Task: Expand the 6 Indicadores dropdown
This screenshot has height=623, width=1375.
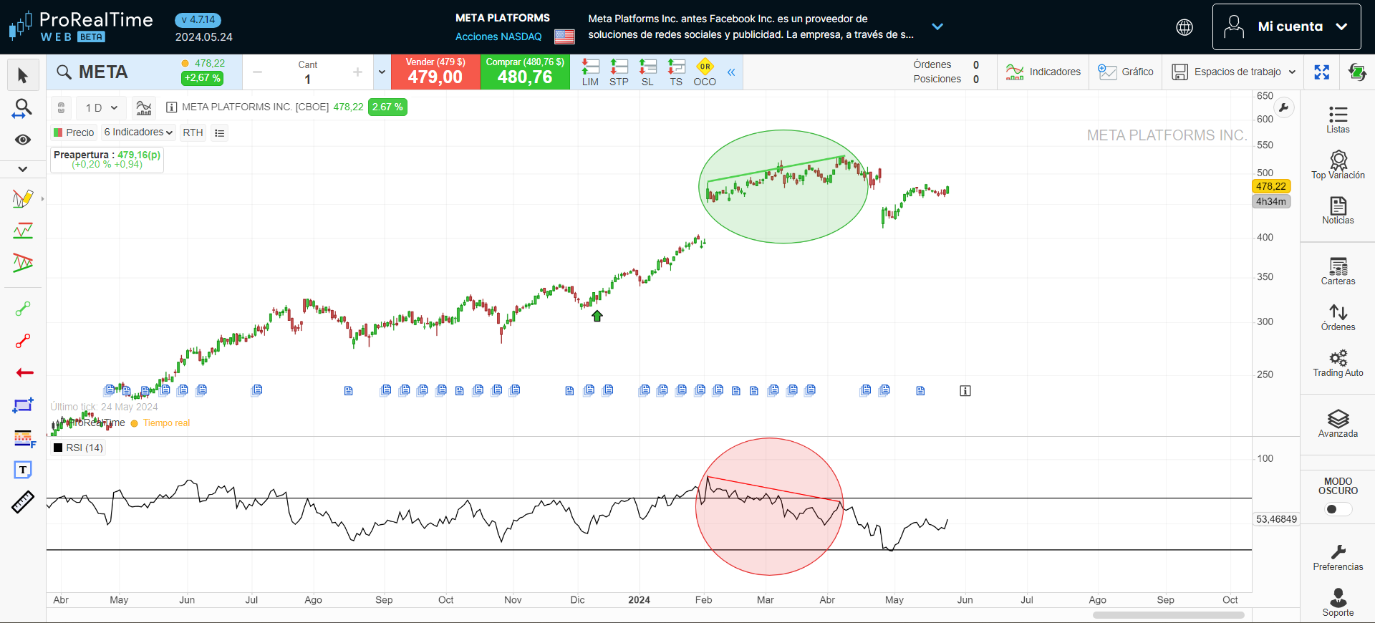Action: (x=138, y=132)
